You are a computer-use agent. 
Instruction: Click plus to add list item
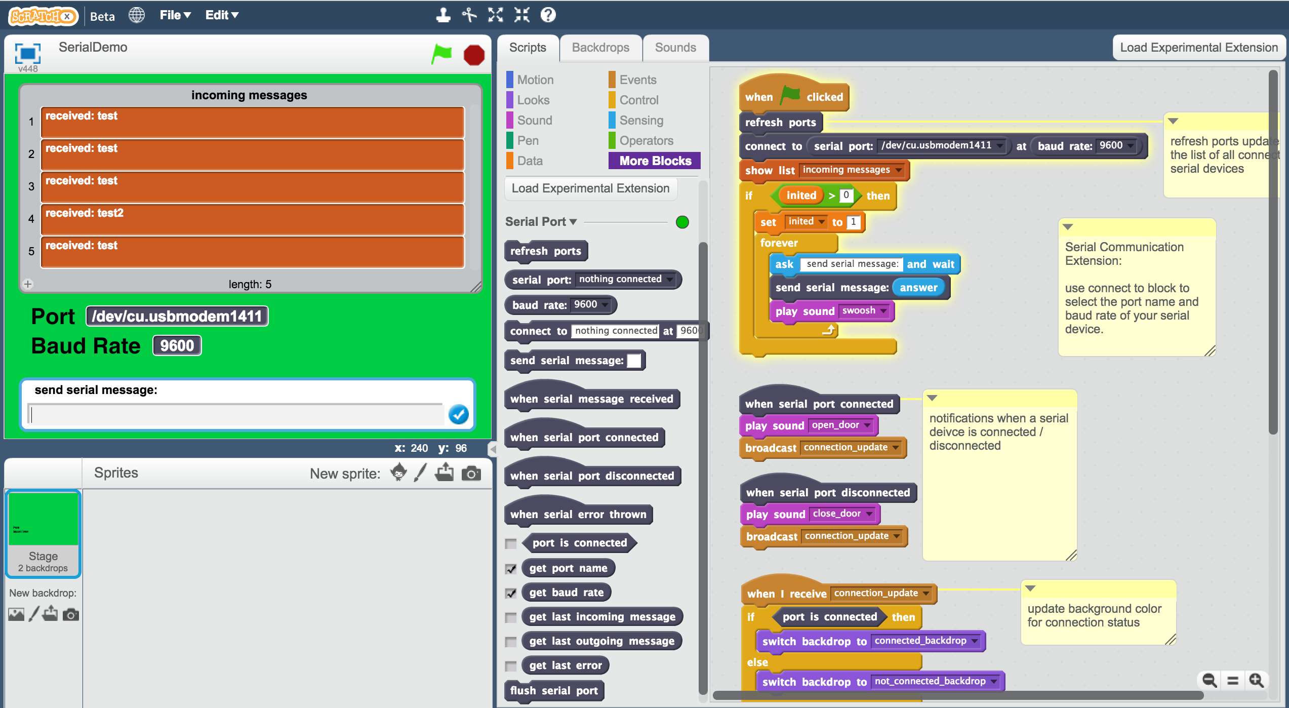pos(28,284)
